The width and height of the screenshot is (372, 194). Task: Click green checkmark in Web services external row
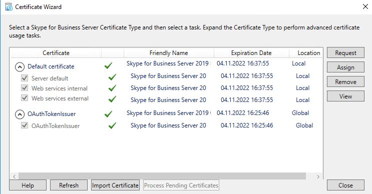[112, 99]
